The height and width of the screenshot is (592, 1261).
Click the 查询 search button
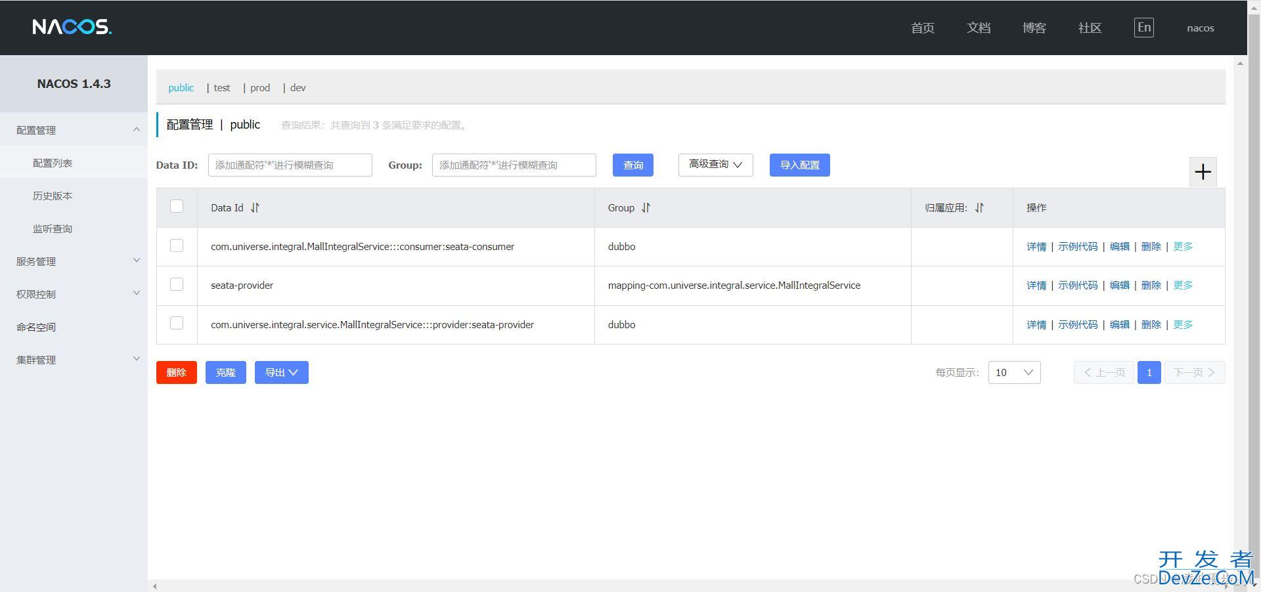633,165
